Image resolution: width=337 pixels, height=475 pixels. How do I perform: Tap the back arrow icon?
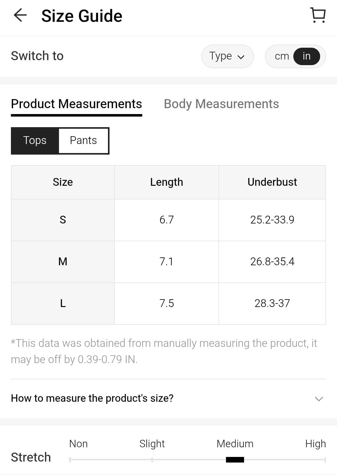20,15
